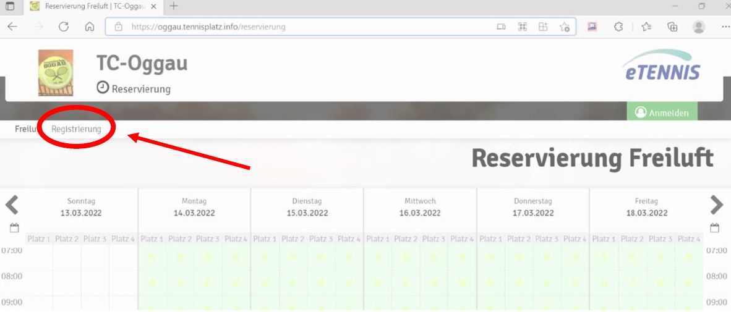Viewport: 731px width, 312px height.
Task: Click the Anmelden login button
Action: pos(661,112)
